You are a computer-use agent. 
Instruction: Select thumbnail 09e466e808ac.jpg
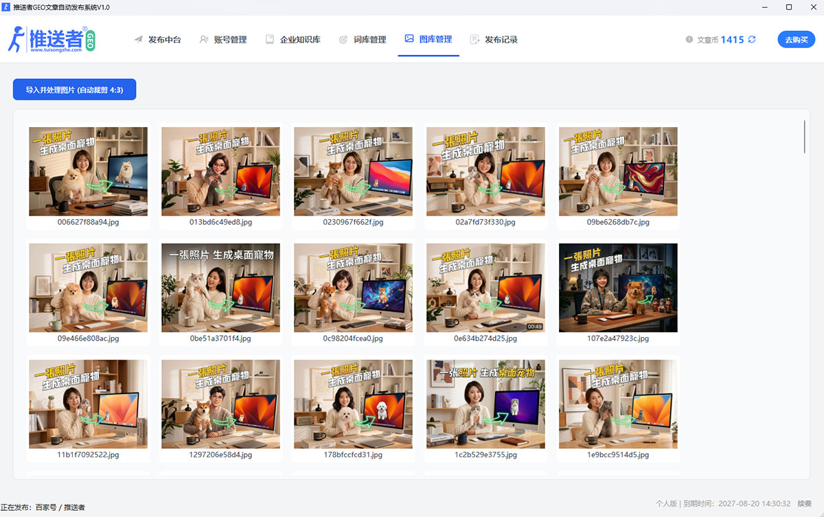pos(88,288)
